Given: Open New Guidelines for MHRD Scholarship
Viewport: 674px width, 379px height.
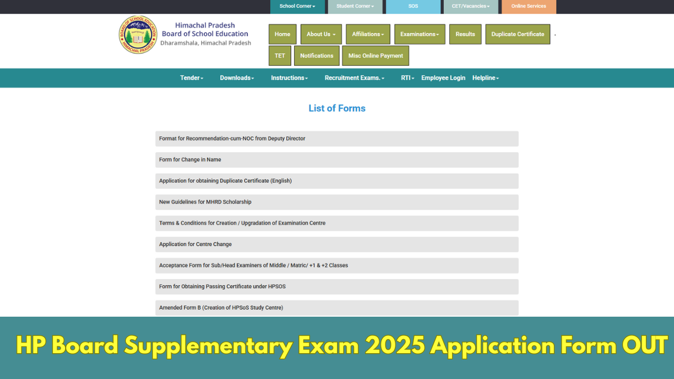Looking at the screenshot, I should (337, 202).
